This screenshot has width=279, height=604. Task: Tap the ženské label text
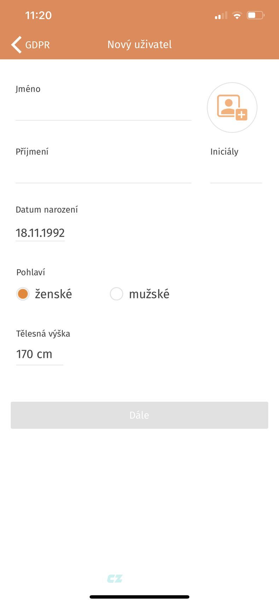pyautogui.click(x=53, y=294)
